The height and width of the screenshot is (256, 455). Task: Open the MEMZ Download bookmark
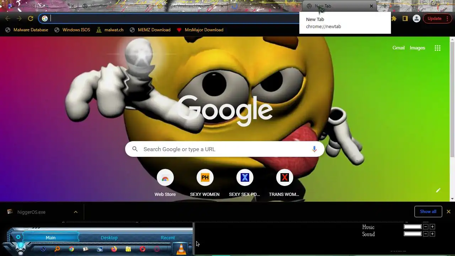[150, 30]
